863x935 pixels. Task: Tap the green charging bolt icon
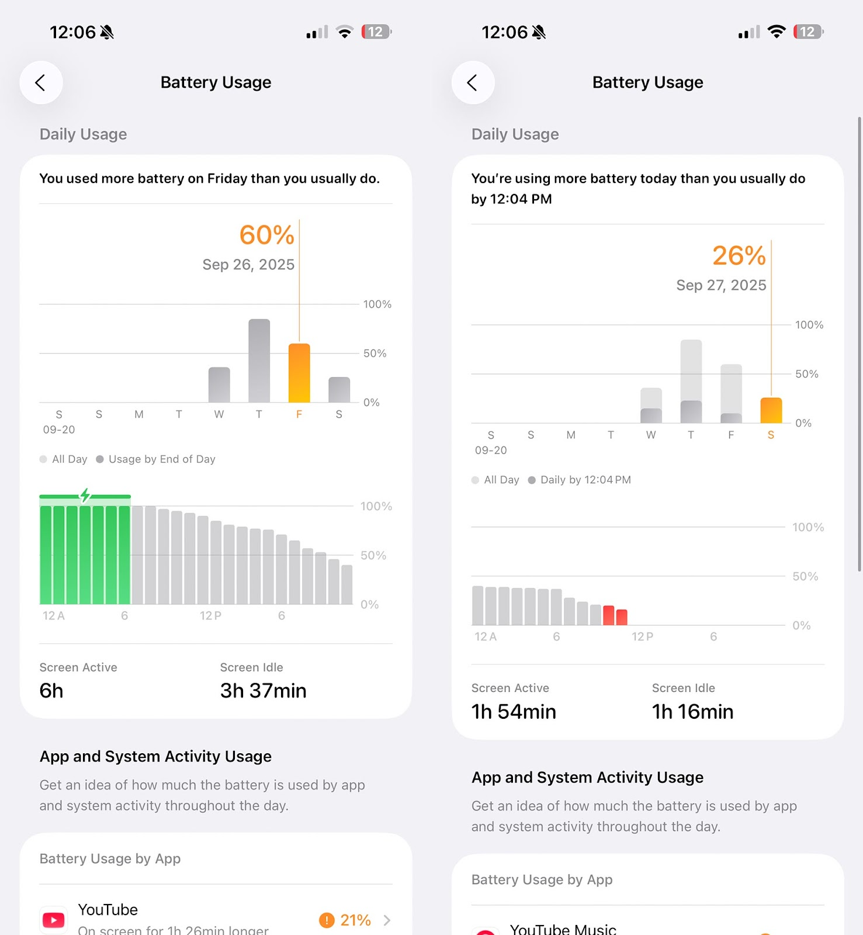click(x=85, y=496)
